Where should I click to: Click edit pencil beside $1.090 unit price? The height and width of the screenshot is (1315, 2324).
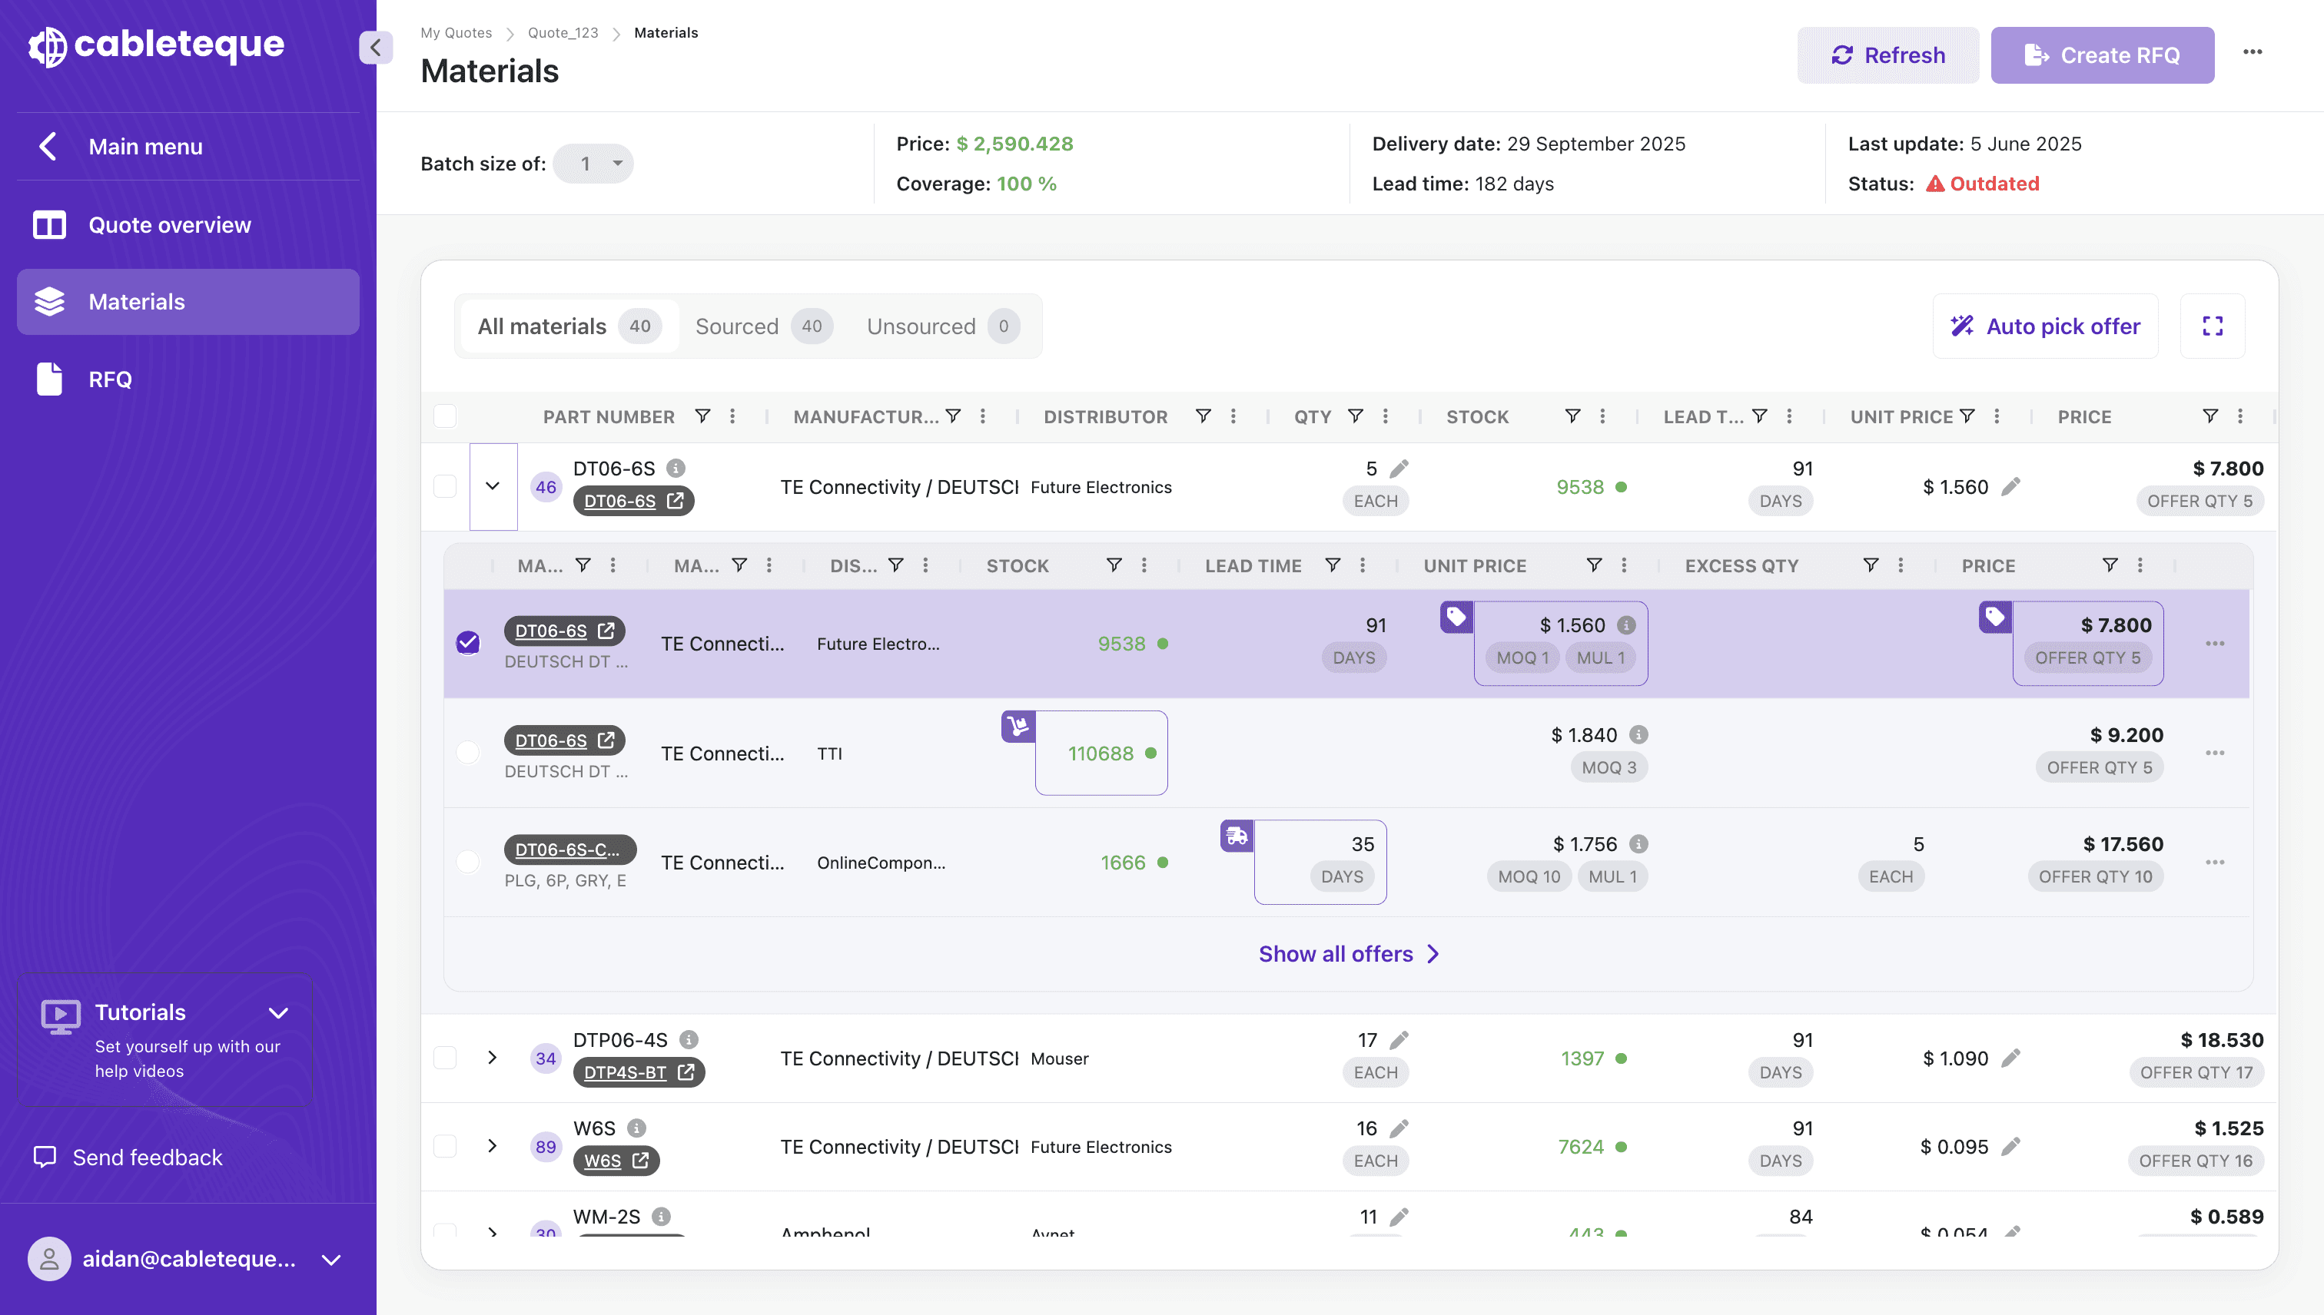pos(2010,1058)
